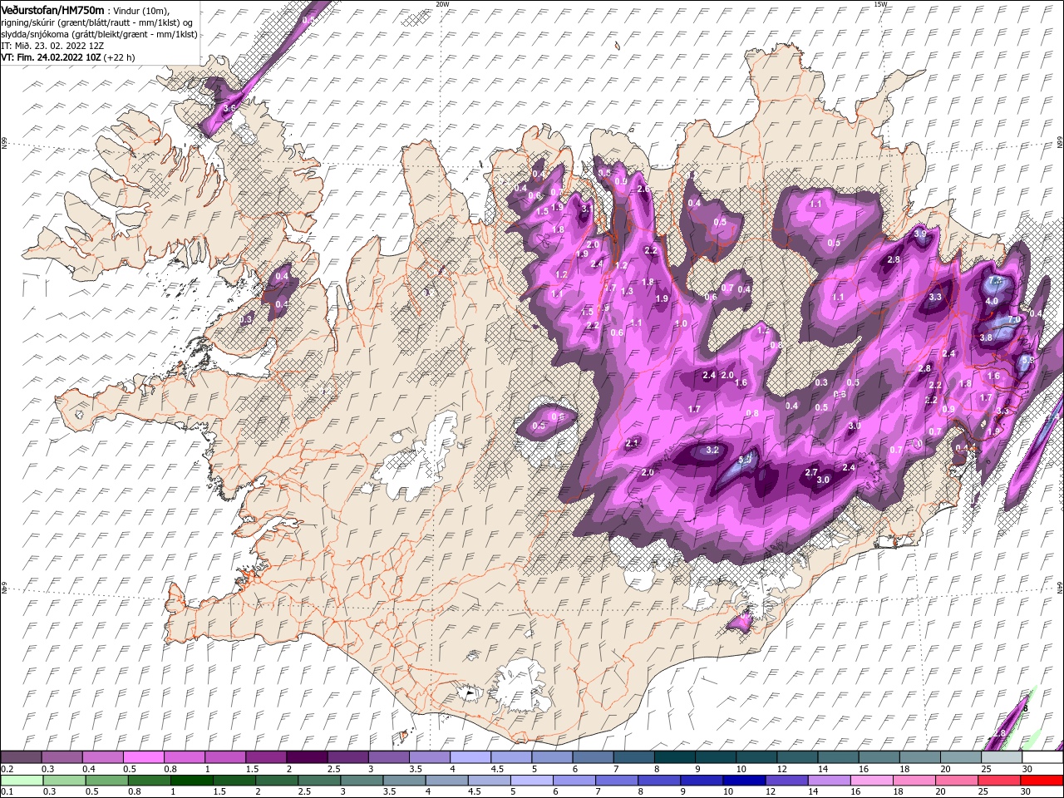
Task: Click the 7.0 value in the eastern fjords
Action: coord(1014,320)
